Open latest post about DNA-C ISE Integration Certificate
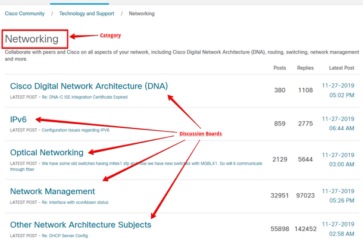 pos(85,97)
